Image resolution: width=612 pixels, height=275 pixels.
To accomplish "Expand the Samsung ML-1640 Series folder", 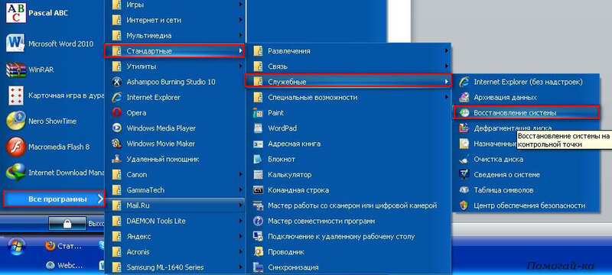I will coord(174,267).
